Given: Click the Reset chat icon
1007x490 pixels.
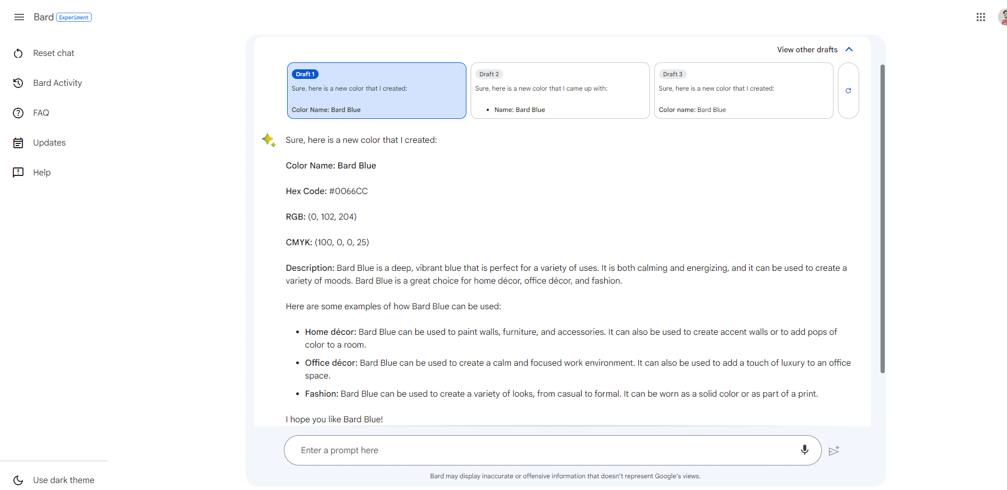Looking at the screenshot, I should tap(18, 53).
